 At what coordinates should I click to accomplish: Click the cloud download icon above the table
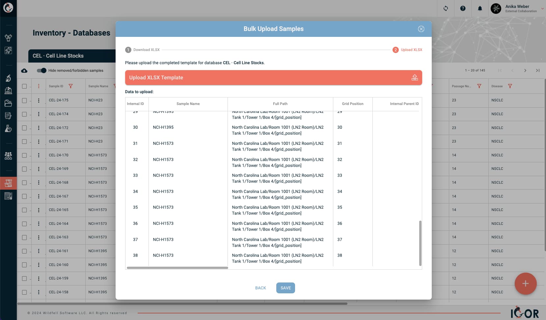pos(24,70)
